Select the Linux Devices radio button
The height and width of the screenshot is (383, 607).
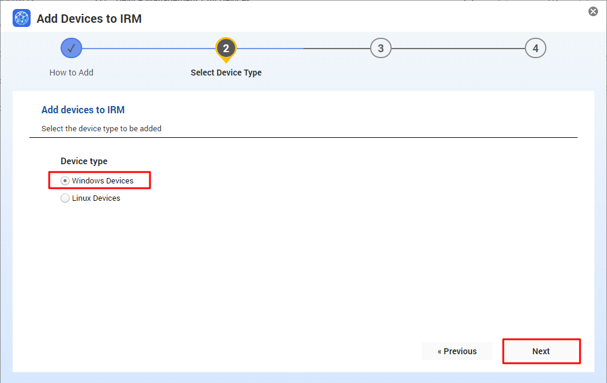(x=65, y=198)
